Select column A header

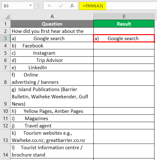coord(52,16)
